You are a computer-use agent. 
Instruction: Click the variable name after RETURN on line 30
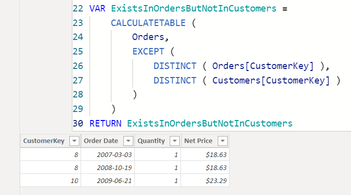pos(210,123)
